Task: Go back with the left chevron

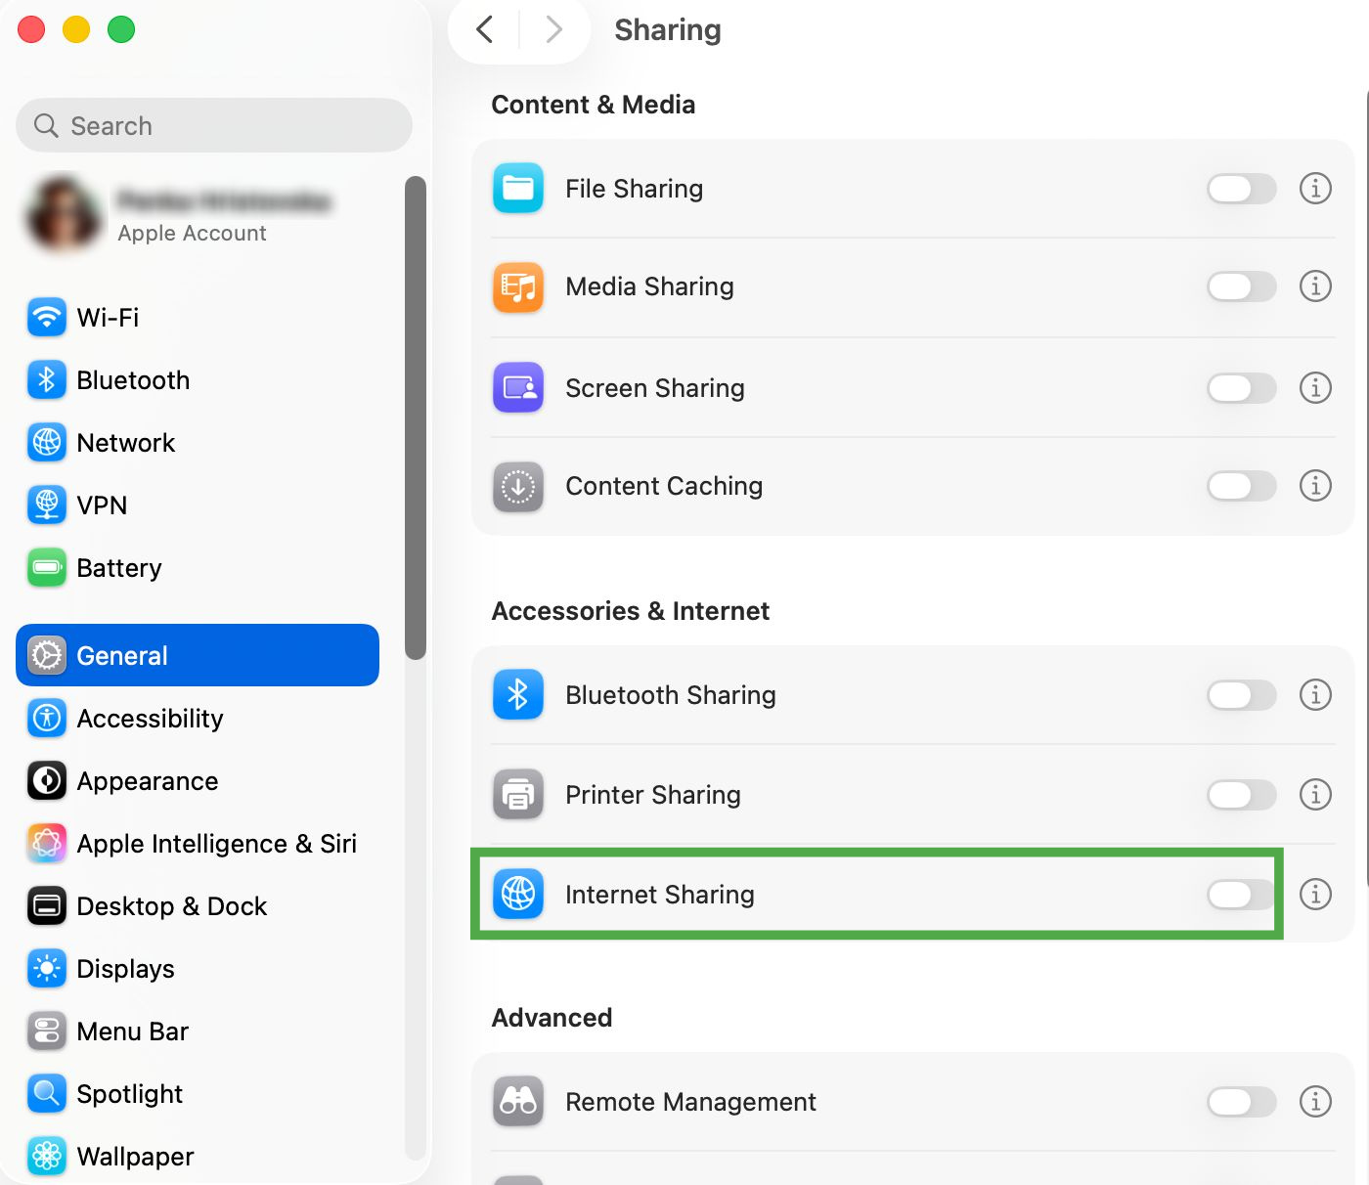Action: coord(485,29)
